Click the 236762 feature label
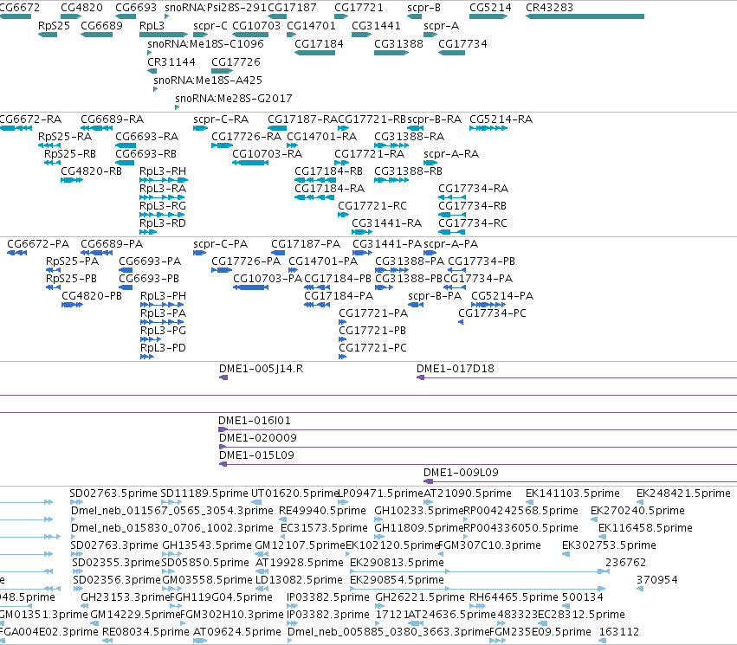 click(x=625, y=563)
